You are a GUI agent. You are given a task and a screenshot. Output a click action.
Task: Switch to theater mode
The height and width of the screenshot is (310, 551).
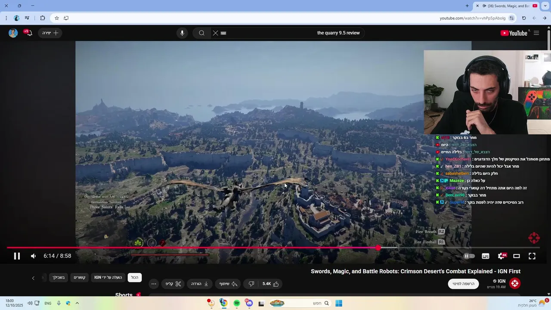pyautogui.click(x=517, y=256)
